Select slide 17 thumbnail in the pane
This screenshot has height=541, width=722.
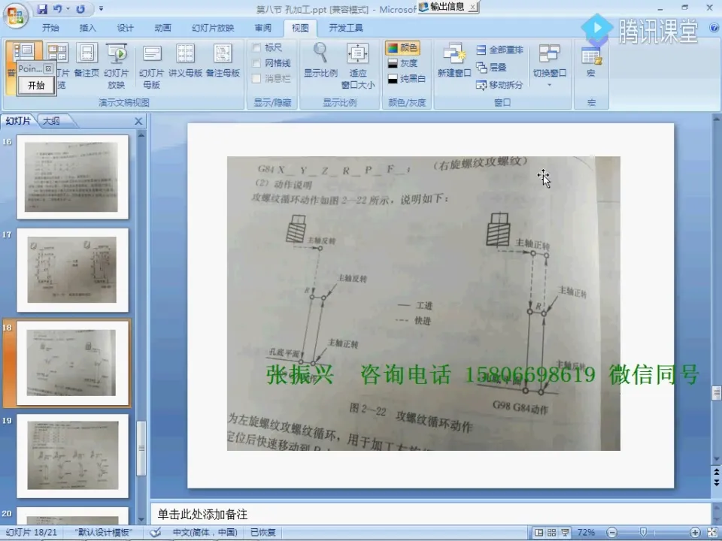pos(71,270)
